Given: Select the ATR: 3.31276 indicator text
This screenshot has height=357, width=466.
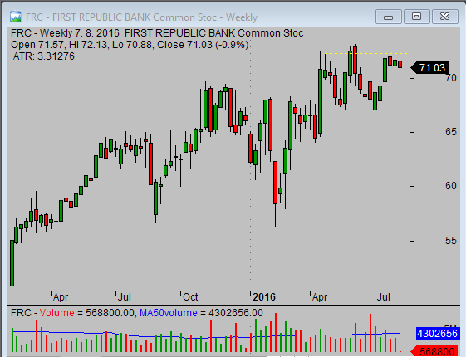Looking at the screenshot, I should click(x=44, y=56).
